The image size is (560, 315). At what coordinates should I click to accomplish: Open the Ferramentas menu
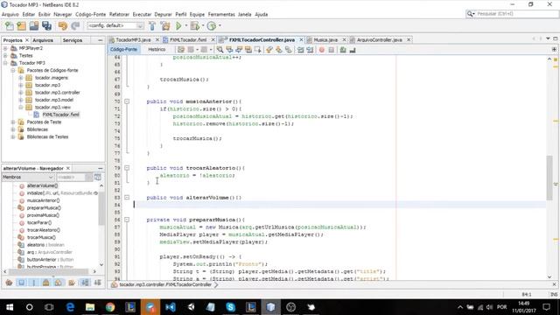(x=221, y=14)
